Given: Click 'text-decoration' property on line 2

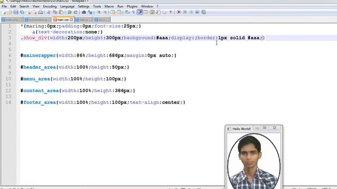Looking at the screenshot, I should pos(60,32).
